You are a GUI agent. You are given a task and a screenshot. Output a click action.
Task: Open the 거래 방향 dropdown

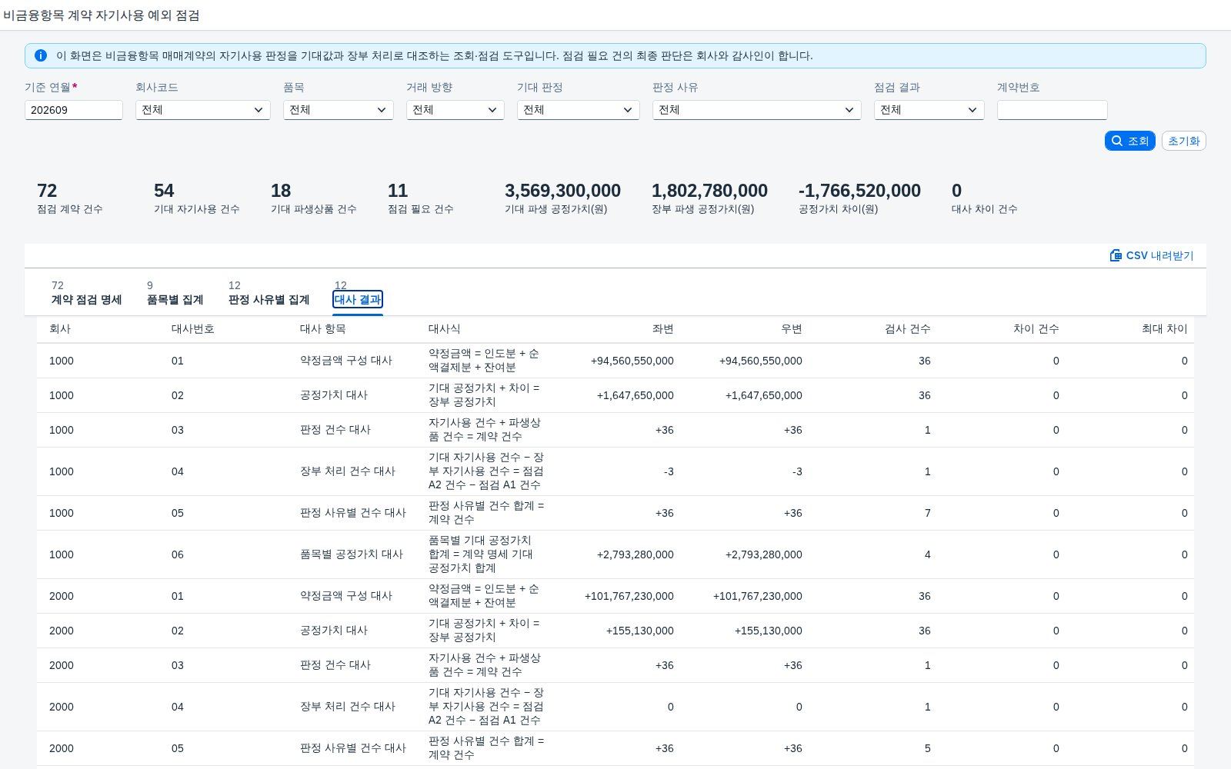click(455, 110)
